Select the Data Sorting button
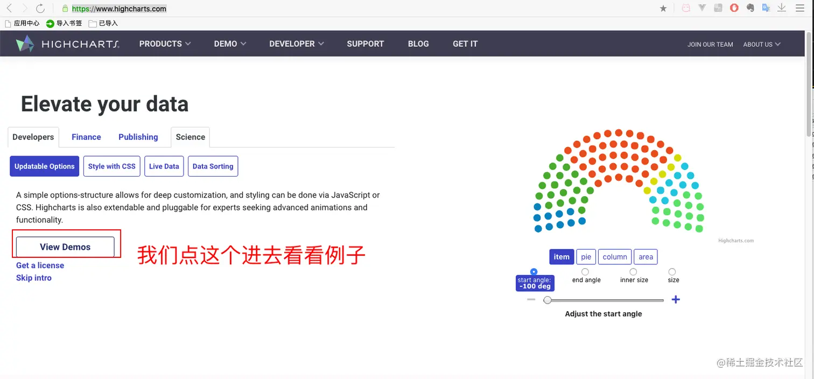 213,166
